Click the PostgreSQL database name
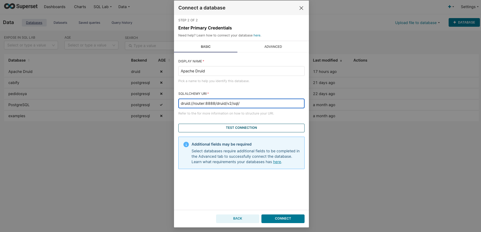Screen dimensions: 481x232 (x=19, y=105)
